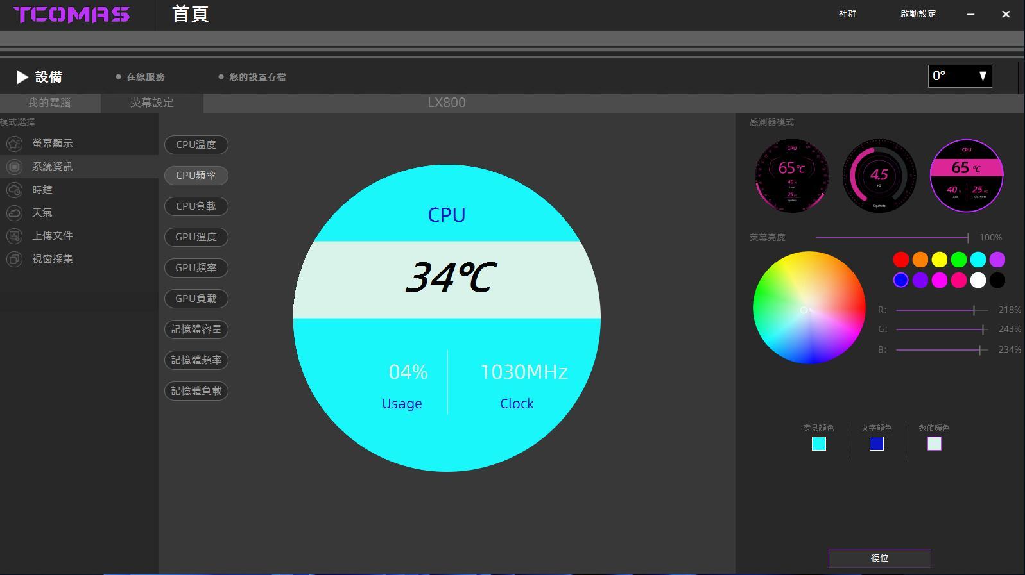The height and width of the screenshot is (575, 1025).
Task: Click the 首頁 home title
Action: point(191,14)
